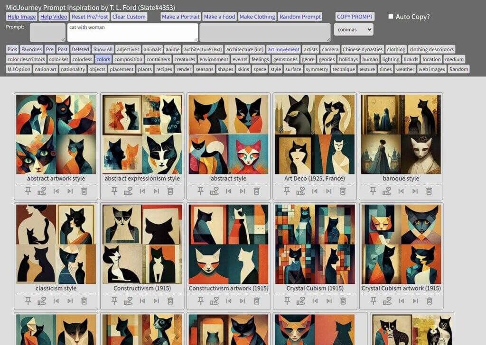
Task: Open the web images category
Action: click(431, 69)
